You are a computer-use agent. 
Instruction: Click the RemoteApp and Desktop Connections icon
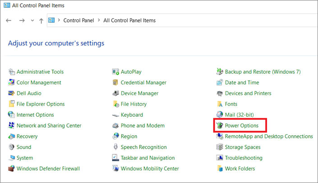point(220,136)
